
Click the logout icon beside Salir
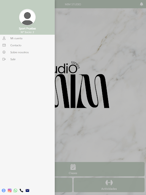click(4, 59)
